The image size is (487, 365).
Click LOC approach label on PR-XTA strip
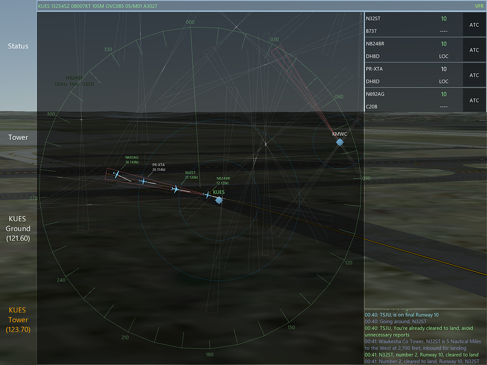click(x=444, y=82)
